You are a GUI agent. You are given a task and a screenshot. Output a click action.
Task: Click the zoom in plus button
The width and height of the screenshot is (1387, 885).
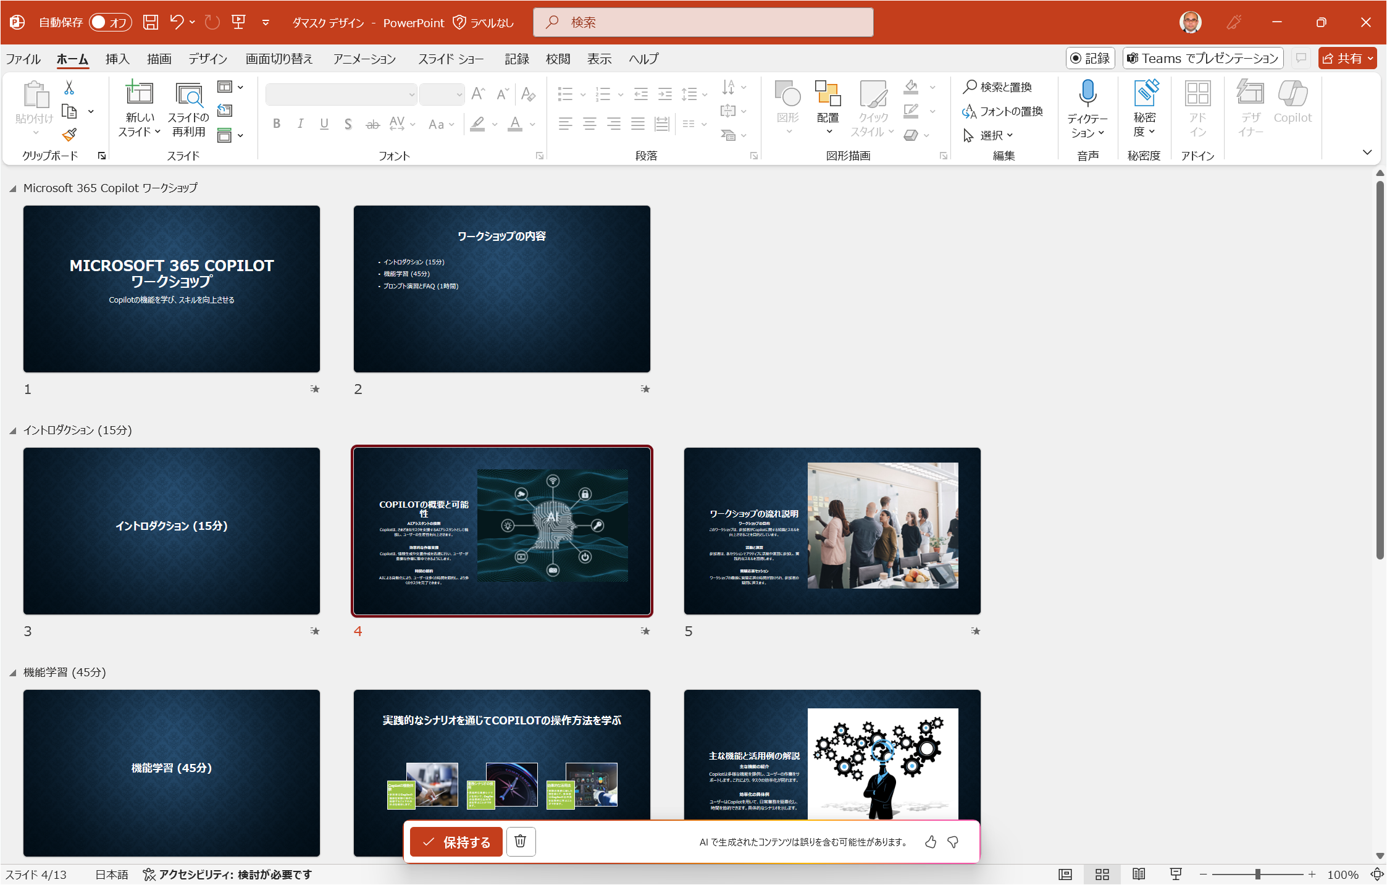click(1312, 875)
